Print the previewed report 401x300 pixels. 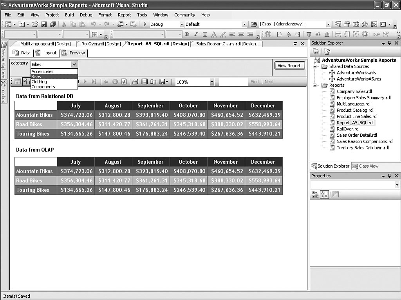135,82
